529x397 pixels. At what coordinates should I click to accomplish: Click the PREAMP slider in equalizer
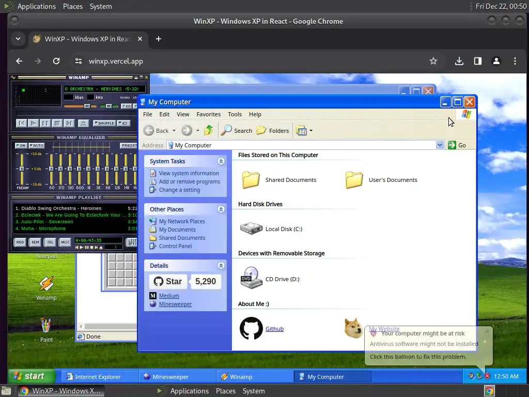(x=22, y=169)
